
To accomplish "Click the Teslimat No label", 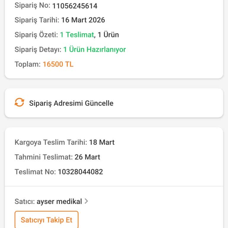I will [35, 172].
